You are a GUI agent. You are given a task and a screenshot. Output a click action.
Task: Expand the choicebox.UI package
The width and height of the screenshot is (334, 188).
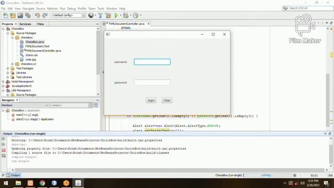(x=13, y=64)
